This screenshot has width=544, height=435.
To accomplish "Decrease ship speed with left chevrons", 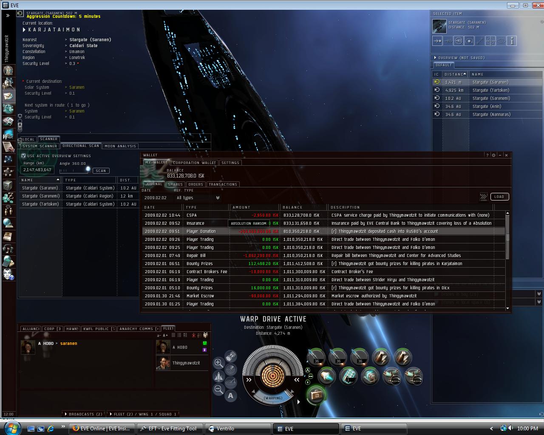I will coord(249,380).
